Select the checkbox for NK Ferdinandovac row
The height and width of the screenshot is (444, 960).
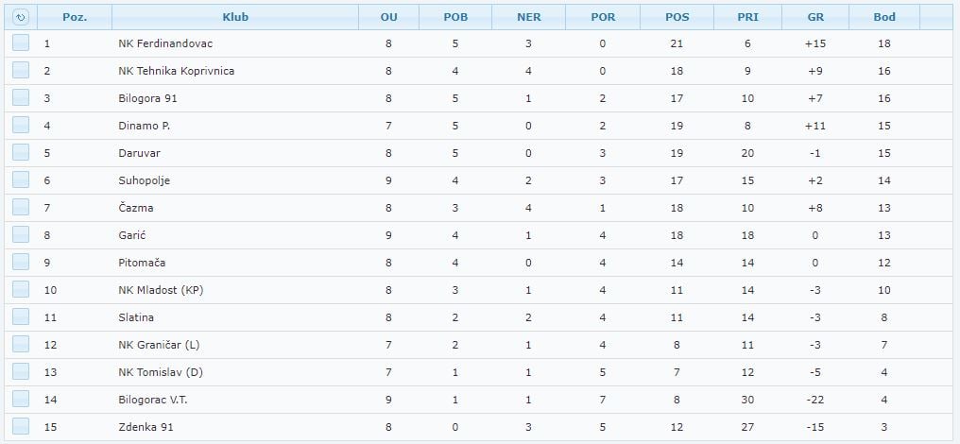tap(20, 43)
